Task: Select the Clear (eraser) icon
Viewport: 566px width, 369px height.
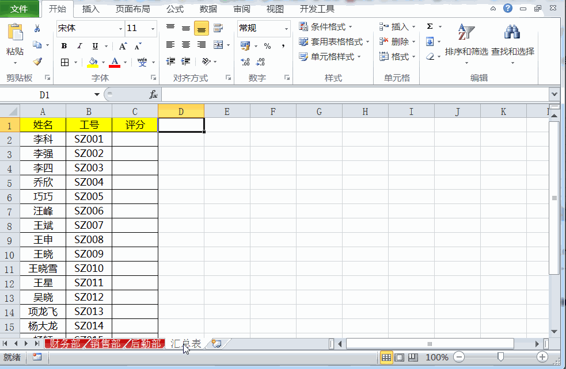Action: pos(429,56)
